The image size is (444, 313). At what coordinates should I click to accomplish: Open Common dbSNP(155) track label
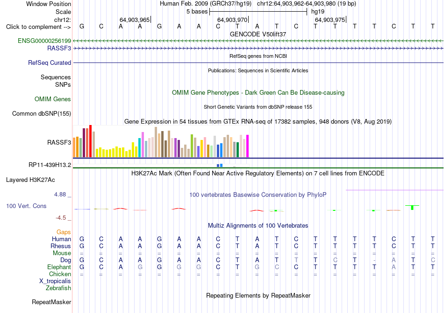click(41, 113)
